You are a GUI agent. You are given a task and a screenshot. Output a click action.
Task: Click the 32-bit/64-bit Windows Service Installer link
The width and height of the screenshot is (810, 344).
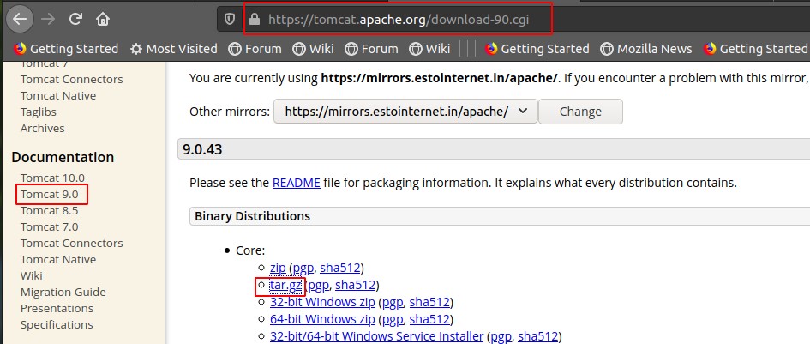(376, 336)
